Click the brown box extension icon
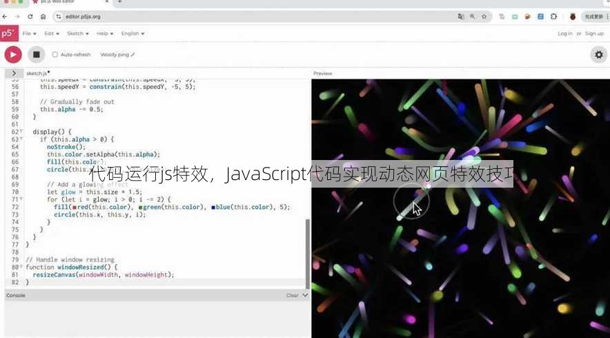Image resolution: width=610 pixels, height=338 pixels. pos(527,17)
